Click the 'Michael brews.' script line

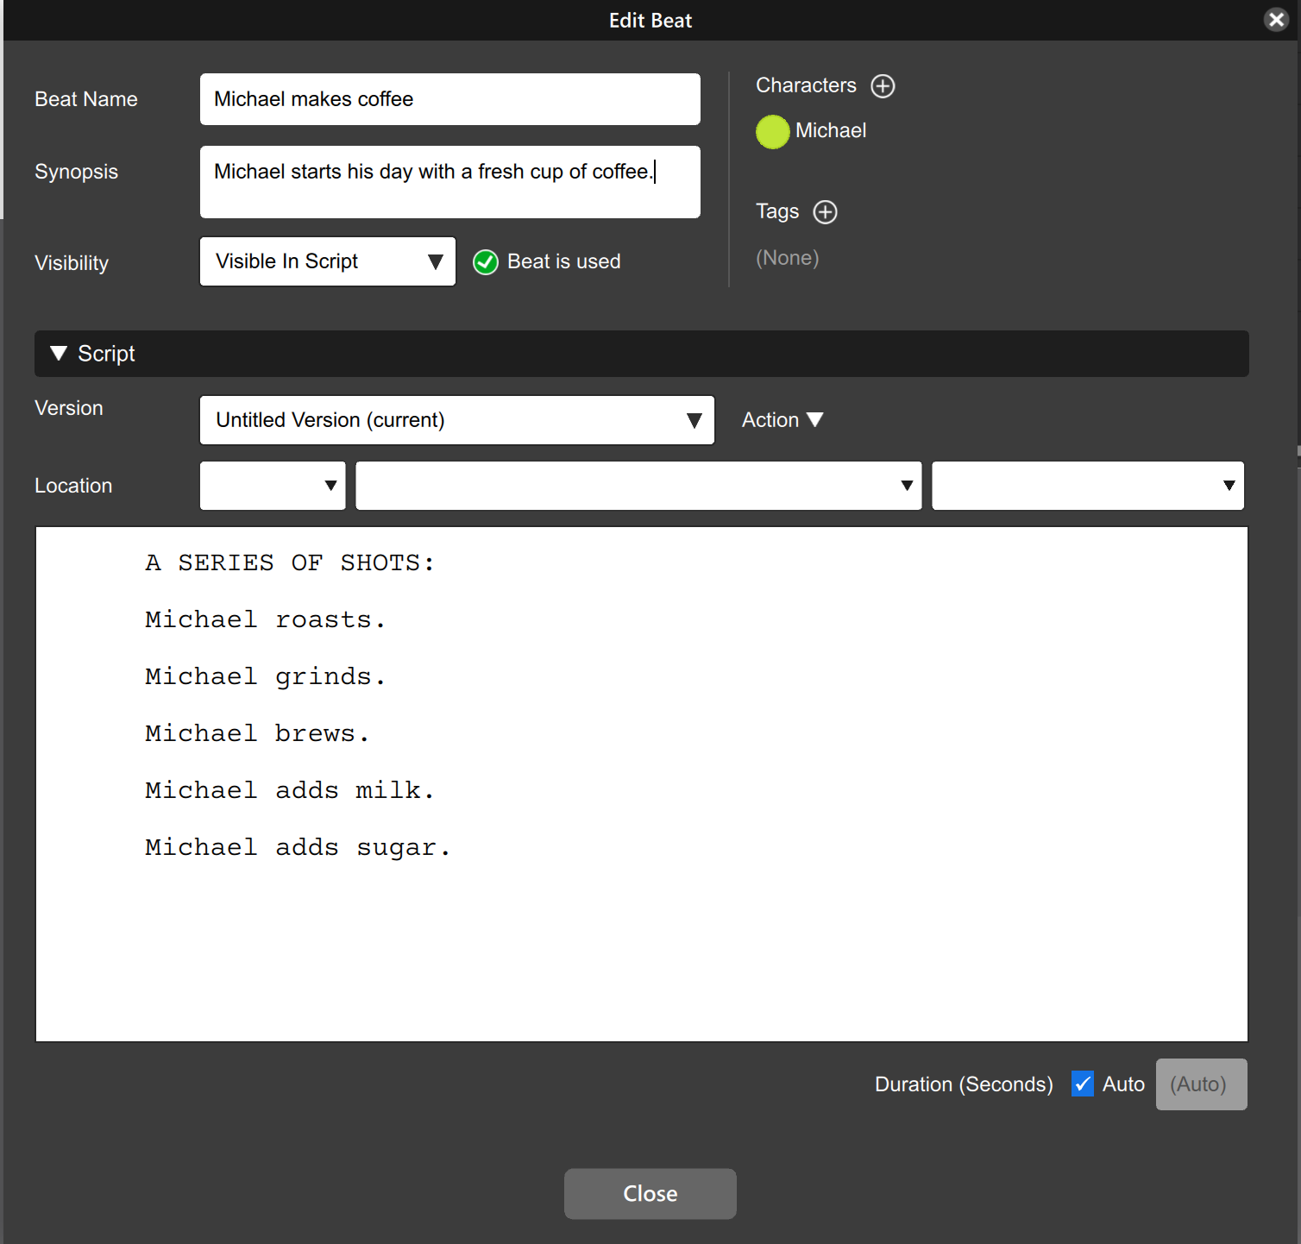[x=257, y=733]
